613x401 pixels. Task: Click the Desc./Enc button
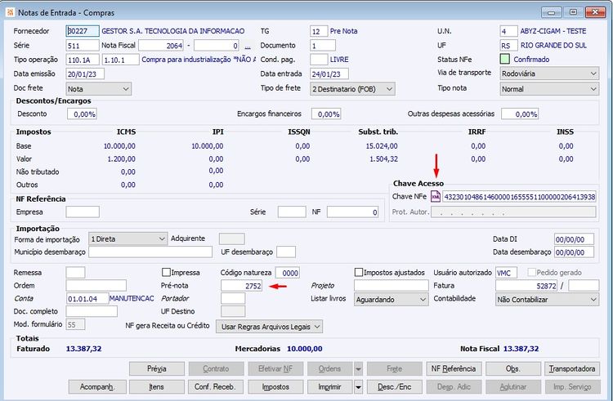click(x=395, y=387)
